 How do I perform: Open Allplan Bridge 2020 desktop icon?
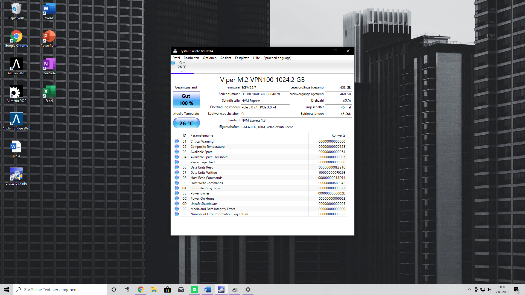(x=16, y=121)
